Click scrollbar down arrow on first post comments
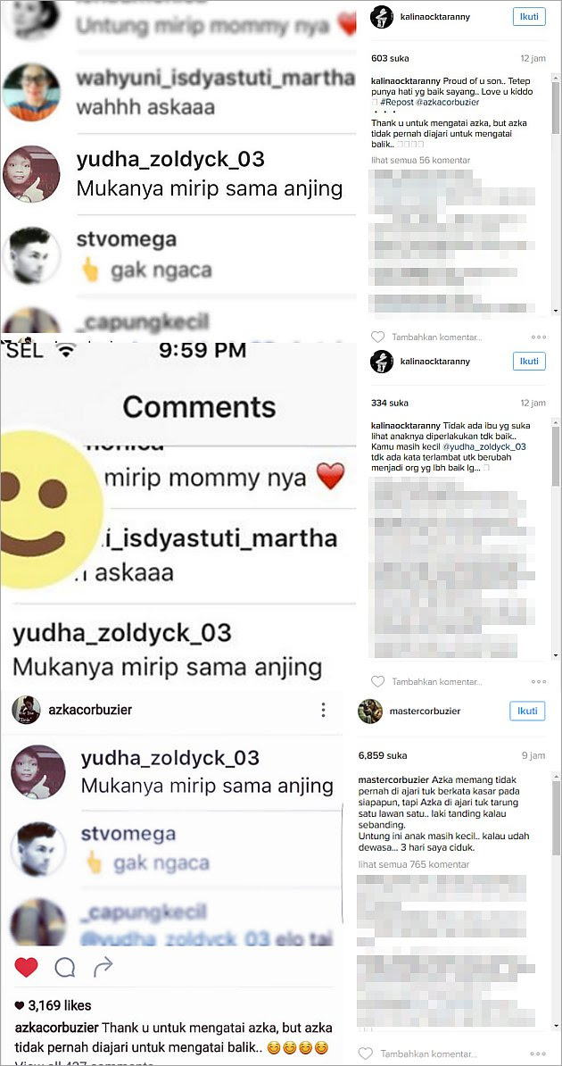The height and width of the screenshot is (1066, 562). pos(556,310)
